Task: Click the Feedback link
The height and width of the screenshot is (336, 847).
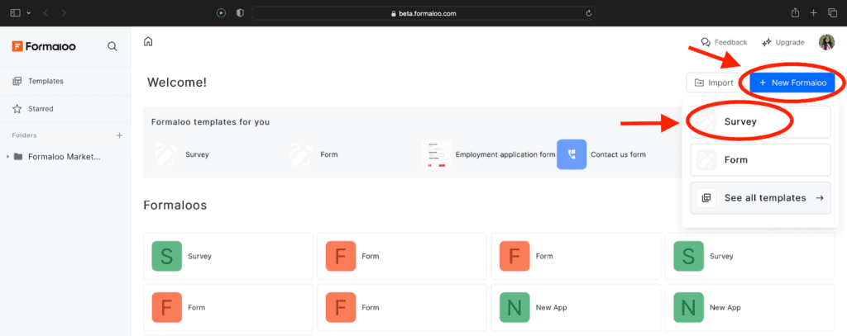Action: pos(724,42)
